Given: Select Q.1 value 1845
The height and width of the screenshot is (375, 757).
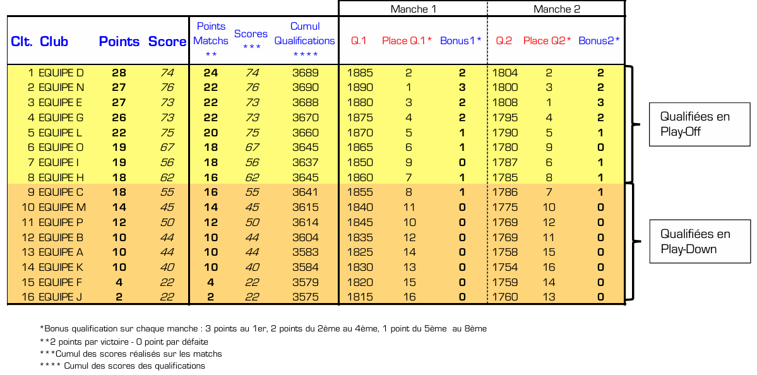Looking at the screenshot, I should pyautogui.click(x=360, y=222).
